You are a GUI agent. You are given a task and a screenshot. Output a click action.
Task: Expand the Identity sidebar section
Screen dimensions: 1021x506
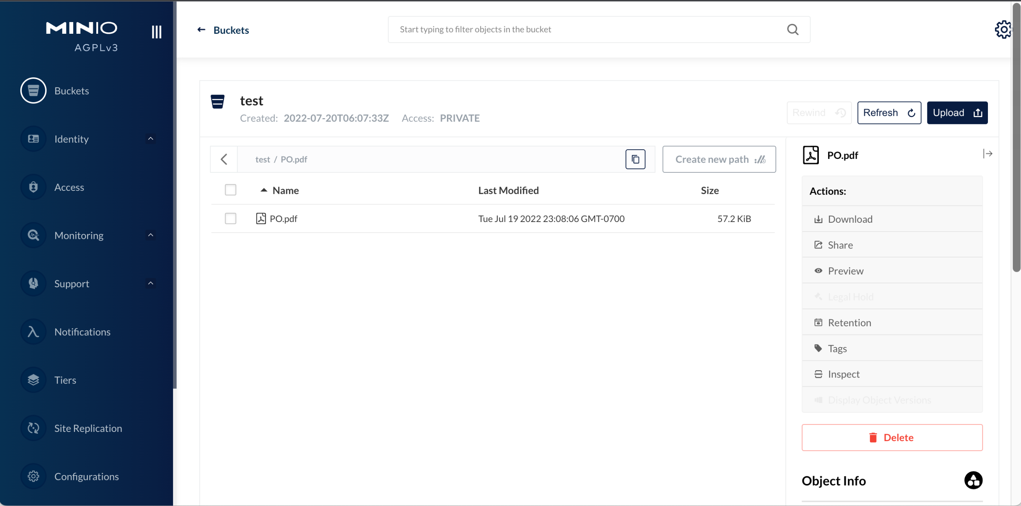pos(150,139)
